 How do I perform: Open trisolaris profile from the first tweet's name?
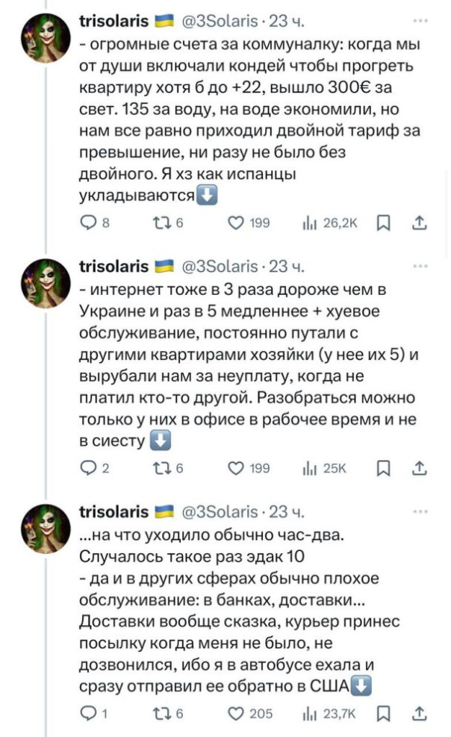tap(113, 21)
